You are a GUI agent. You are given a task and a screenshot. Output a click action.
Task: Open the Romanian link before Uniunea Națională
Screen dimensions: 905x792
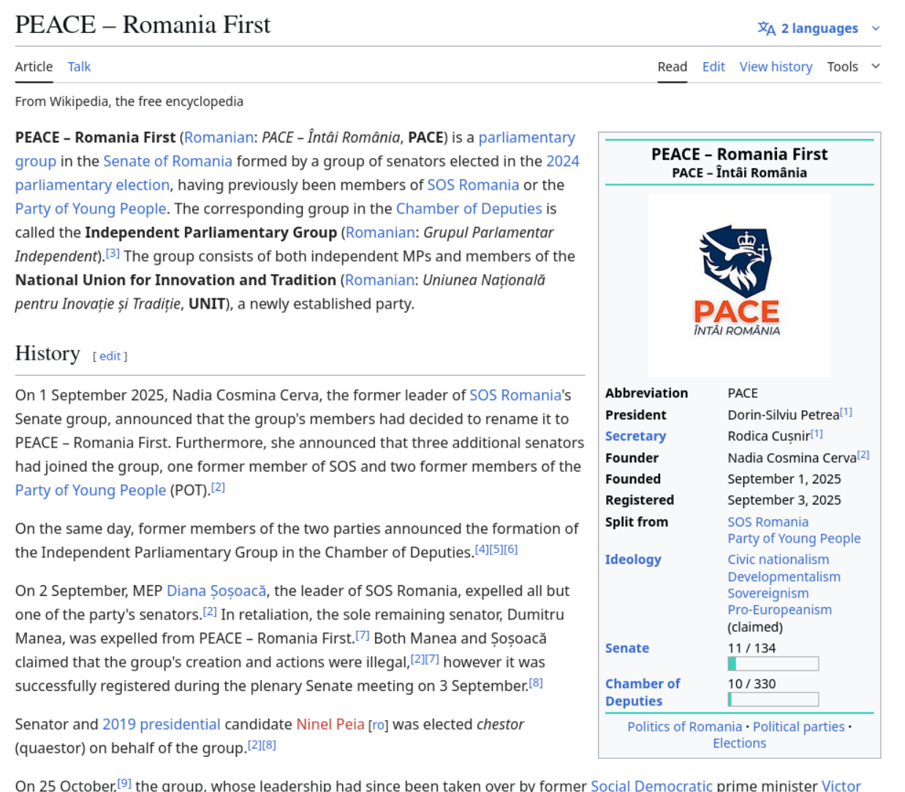click(x=380, y=280)
